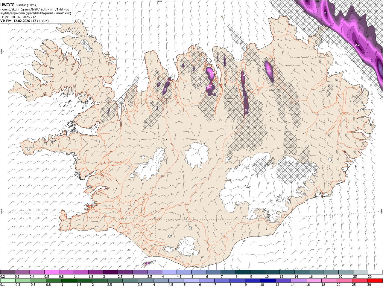Click the bright pink 0.5–0.8 swatch in purple scale

coord(52,272)
